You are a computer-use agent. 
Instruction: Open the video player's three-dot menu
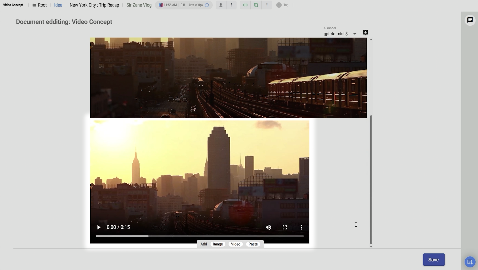point(301,227)
